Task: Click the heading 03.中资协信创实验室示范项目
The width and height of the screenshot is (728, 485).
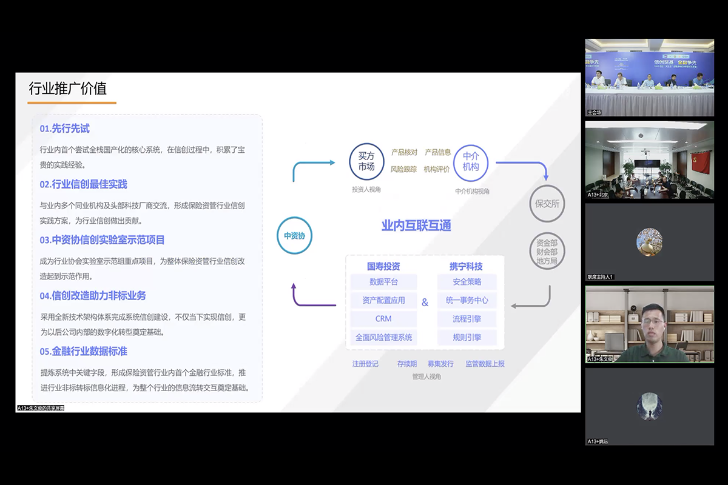Action: coord(103,240)
